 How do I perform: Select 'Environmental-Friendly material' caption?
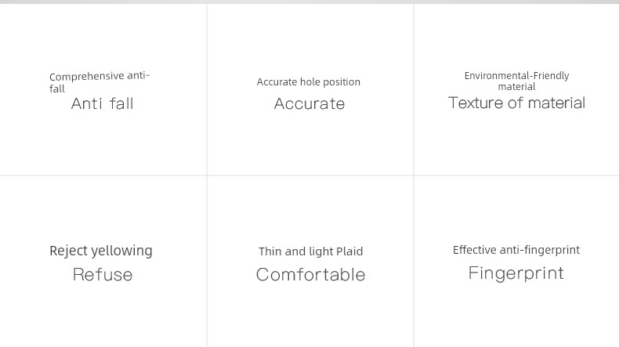pos(517,81)
